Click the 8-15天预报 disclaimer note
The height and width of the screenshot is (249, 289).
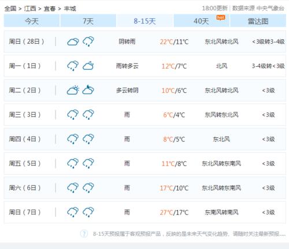(189, 234)
